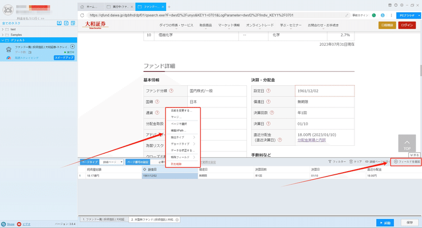This screenshot has width=422, height=228.
Task: Click the ページ番号の設定 button
Action: point(138,162)
